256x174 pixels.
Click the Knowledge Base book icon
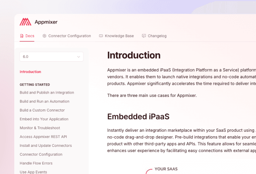point(101,36)
